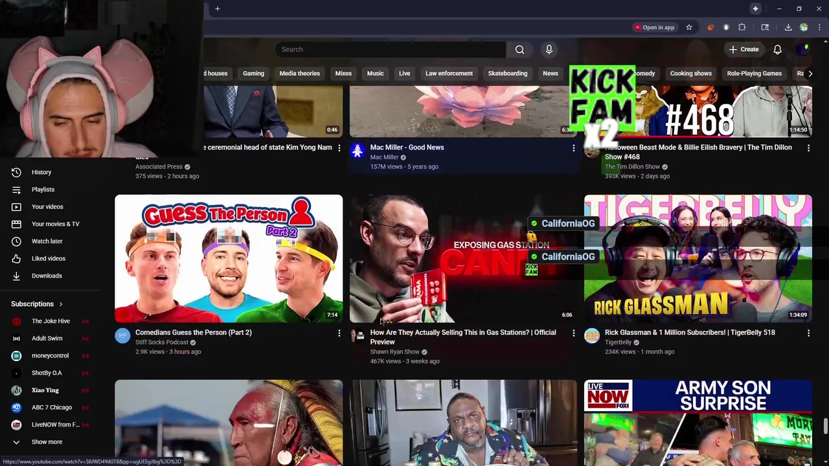Open The Joke Hive subscription
Viewport: 829px width, 466px height.
tap(51, 321)
